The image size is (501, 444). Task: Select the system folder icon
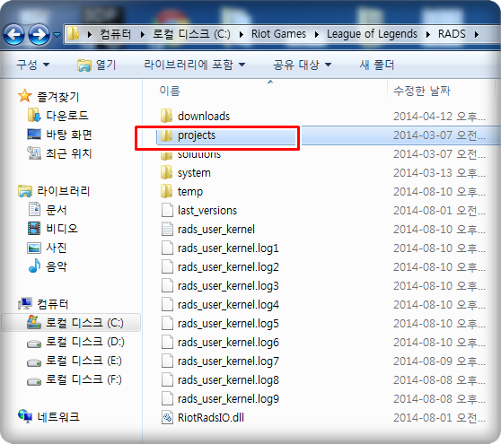click(x=166, y=172)
